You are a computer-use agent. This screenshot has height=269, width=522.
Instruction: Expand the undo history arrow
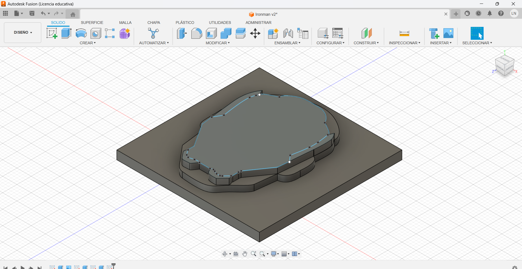tap(49, 14)
